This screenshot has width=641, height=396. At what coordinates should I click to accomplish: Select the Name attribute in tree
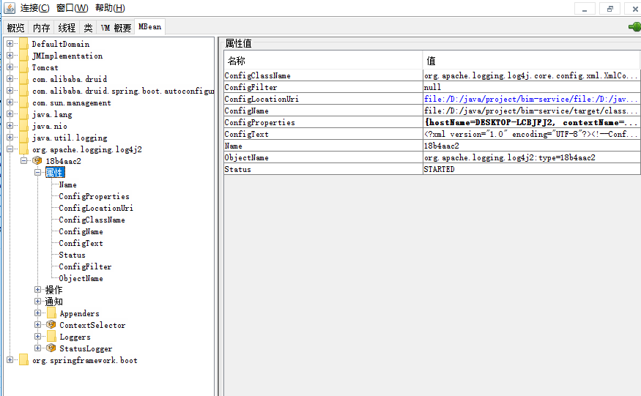pyautogui.click(x=68, y=184)
